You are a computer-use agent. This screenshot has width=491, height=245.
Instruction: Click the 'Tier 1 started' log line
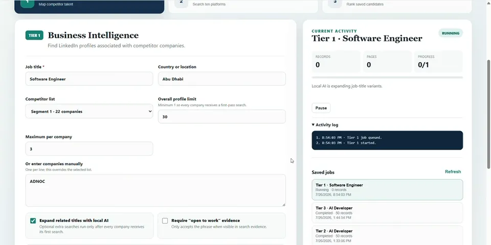pyautogui.click(x=346, y=143)
